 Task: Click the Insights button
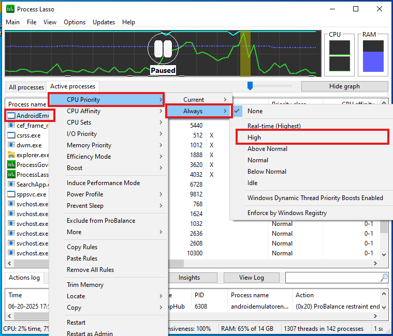pyautogui.click(x=193, y=278)
